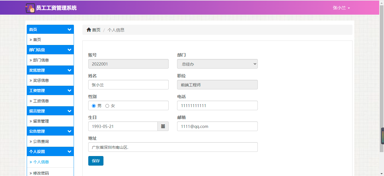Click the 姓名 input field

[x=128, y=85]
